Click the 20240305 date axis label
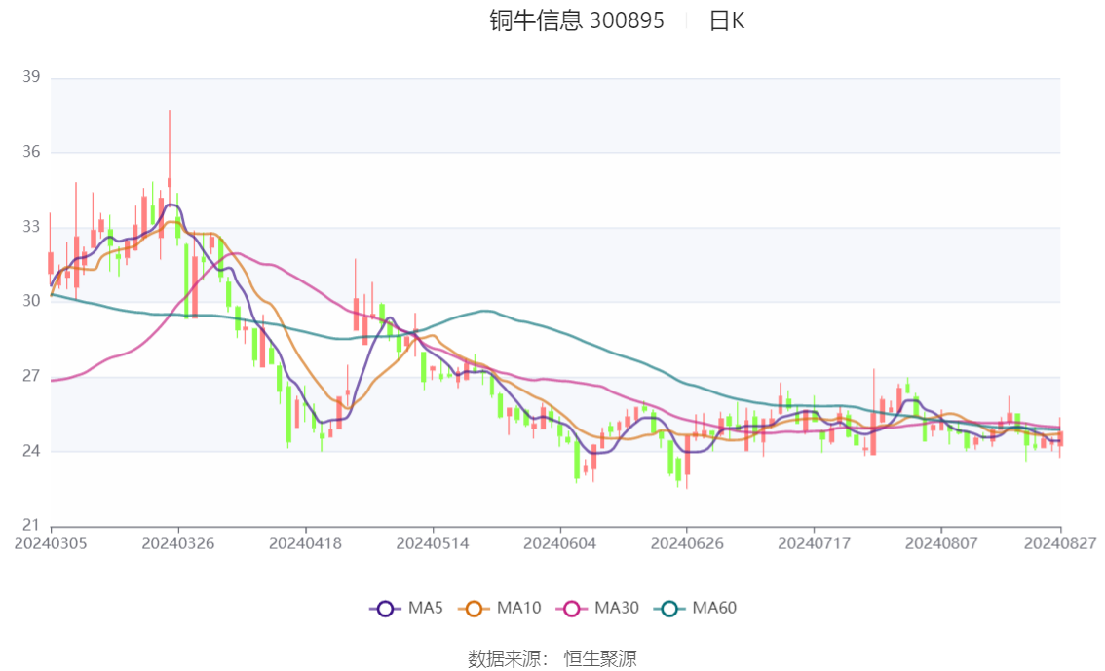Image resolution: width=1105 pixels, height=671 pixels. coord(51,543)
